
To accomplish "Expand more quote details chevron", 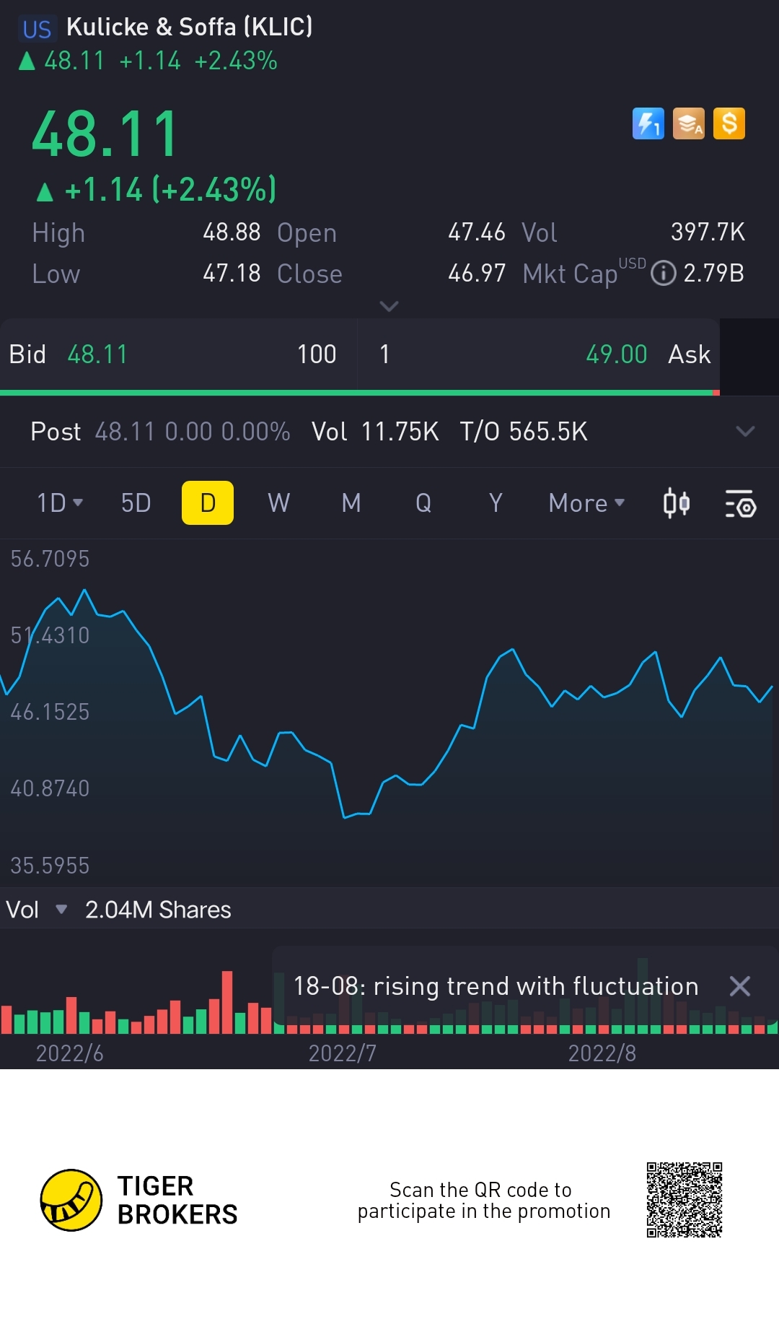I will [389, 306].
